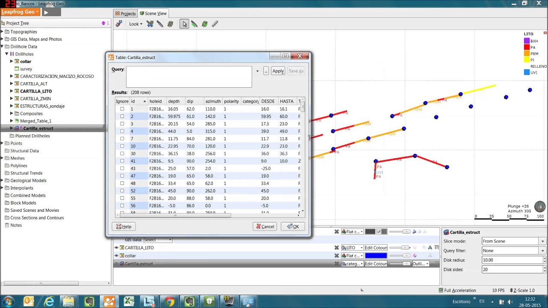This screenshot has width=548, height=308.
Task: Open Chrome from the taskbar
Action: point(169,302)
